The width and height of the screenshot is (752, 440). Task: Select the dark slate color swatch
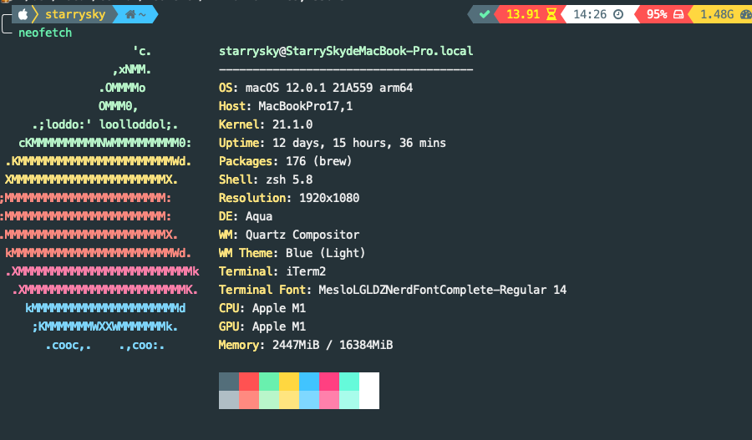(x=229, y=382)
